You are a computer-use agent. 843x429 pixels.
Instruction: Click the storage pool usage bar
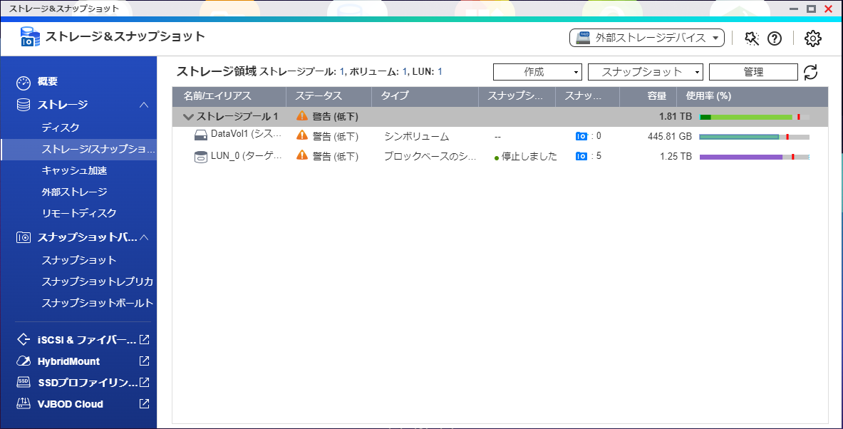(755, 117)
